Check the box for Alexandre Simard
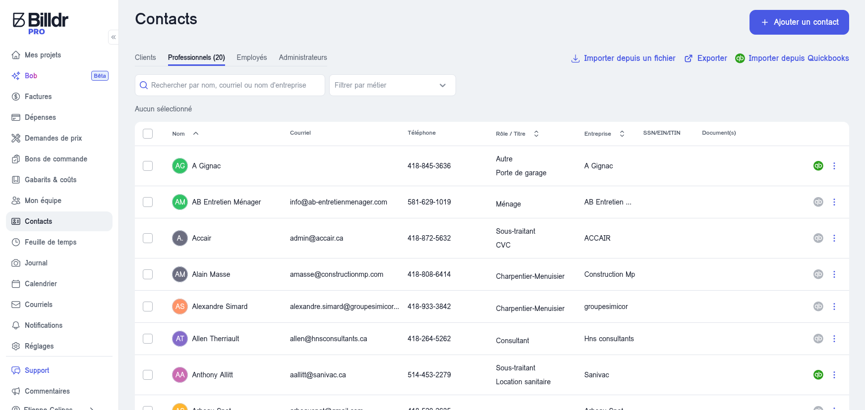865x410 pixels. coord(148,307)
